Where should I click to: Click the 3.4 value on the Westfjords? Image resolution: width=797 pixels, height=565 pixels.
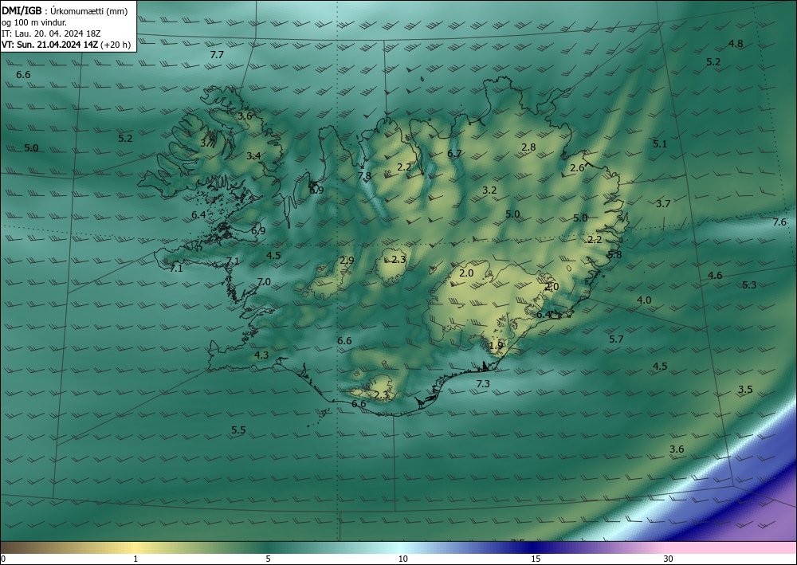tap(253, 156)
